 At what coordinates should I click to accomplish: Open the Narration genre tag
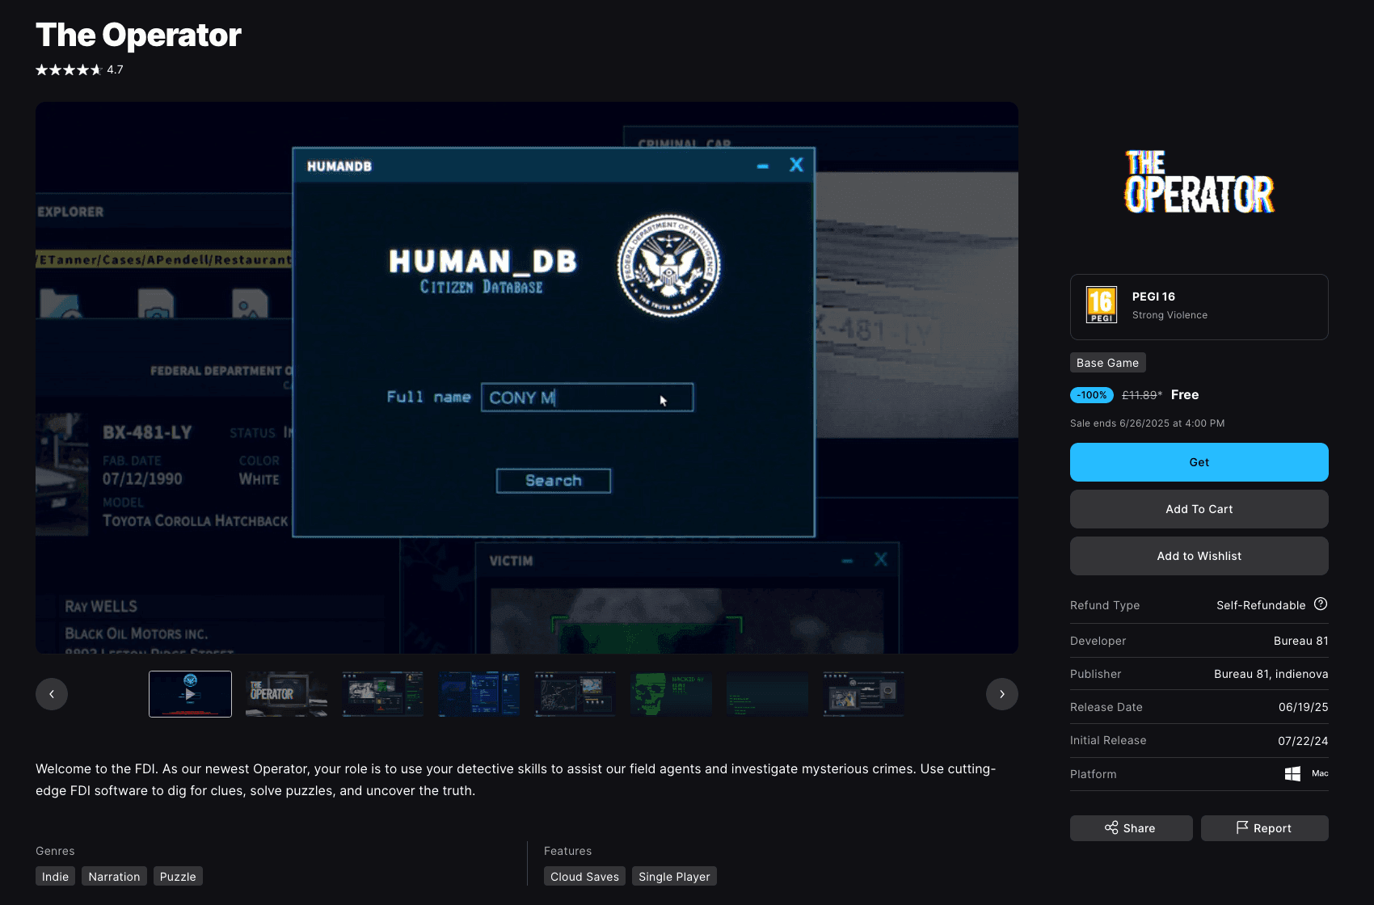(x=114, y=877)
